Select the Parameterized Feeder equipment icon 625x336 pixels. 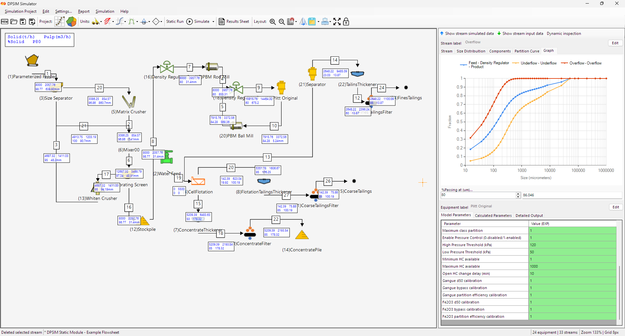click(x=32, y=60)
